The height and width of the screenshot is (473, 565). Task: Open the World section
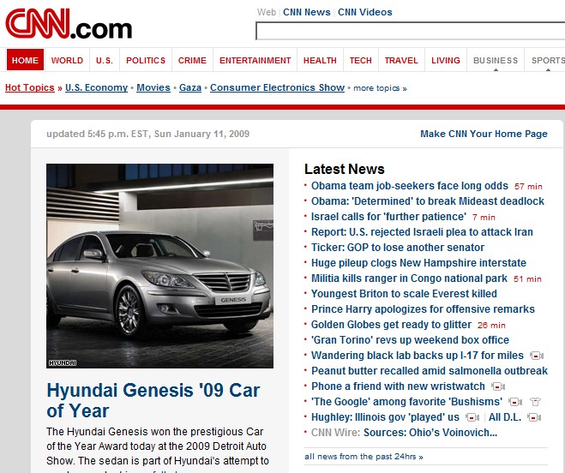[67, 60]
